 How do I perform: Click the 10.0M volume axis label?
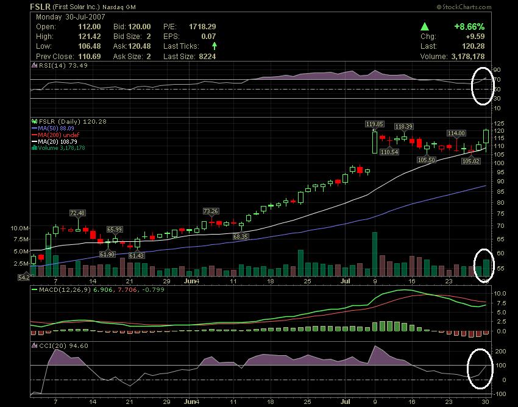[20, 228]
